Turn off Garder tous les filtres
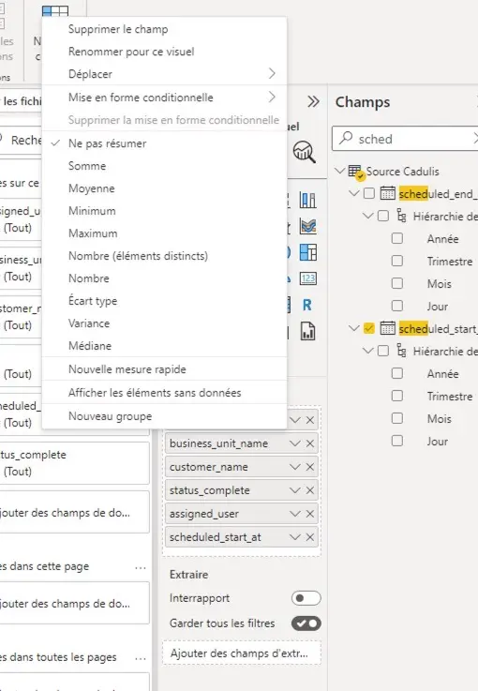 pyautogui.click(x=306, y=623)
